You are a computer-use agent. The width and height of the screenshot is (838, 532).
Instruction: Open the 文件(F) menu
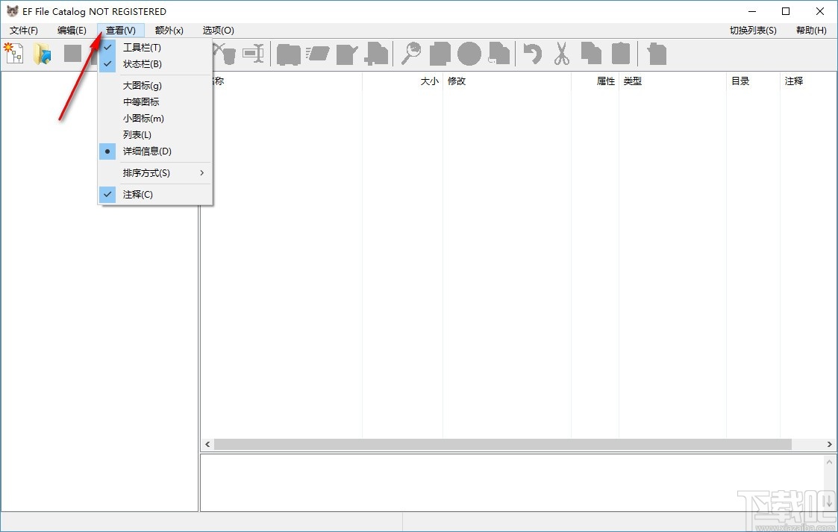click(x=22, y=30)
